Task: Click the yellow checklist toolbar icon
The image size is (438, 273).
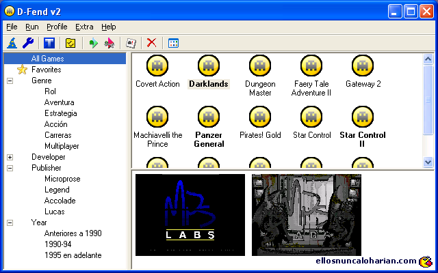Action: pos(70,43)
